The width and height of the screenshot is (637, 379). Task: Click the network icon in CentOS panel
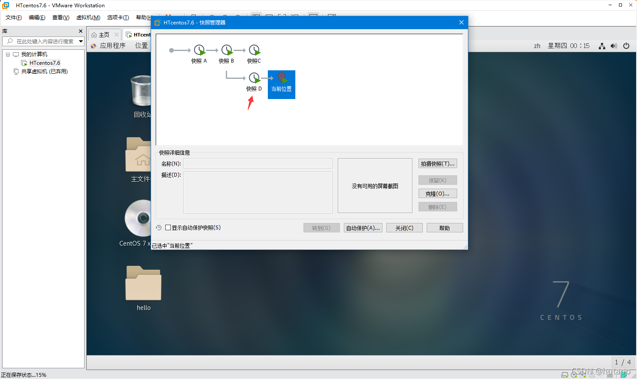pyautogui.click(x=602, y=46)
